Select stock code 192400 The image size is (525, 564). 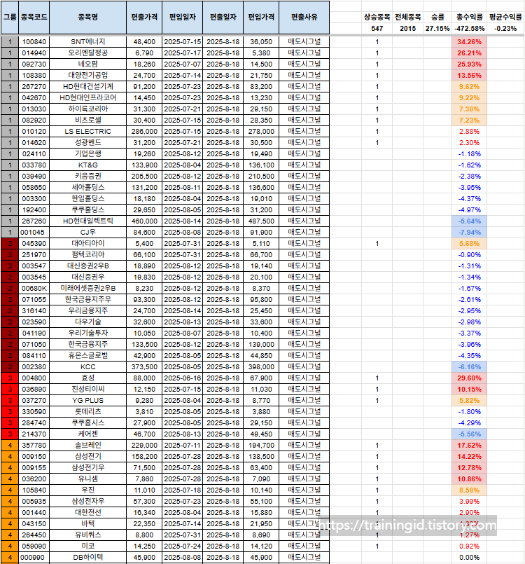[x=34, y=209]
